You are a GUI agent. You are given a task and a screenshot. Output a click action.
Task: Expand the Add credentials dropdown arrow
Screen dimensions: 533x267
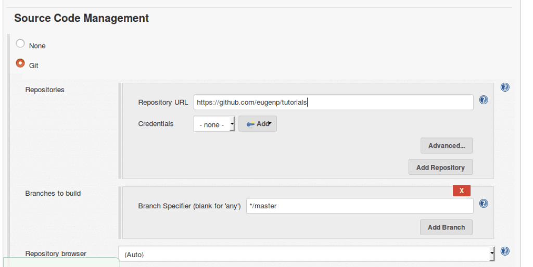coord(270,123)
